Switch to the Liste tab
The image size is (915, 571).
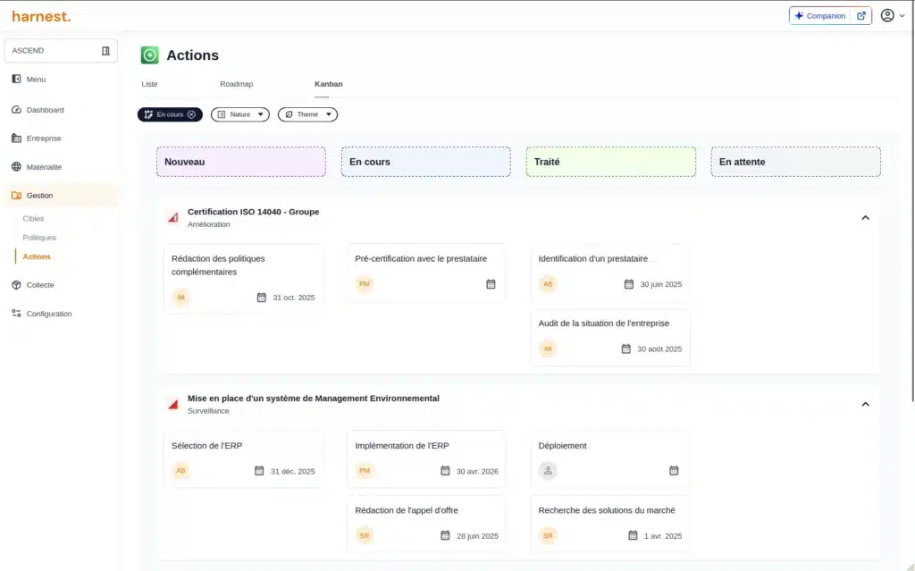click(149, 84)
